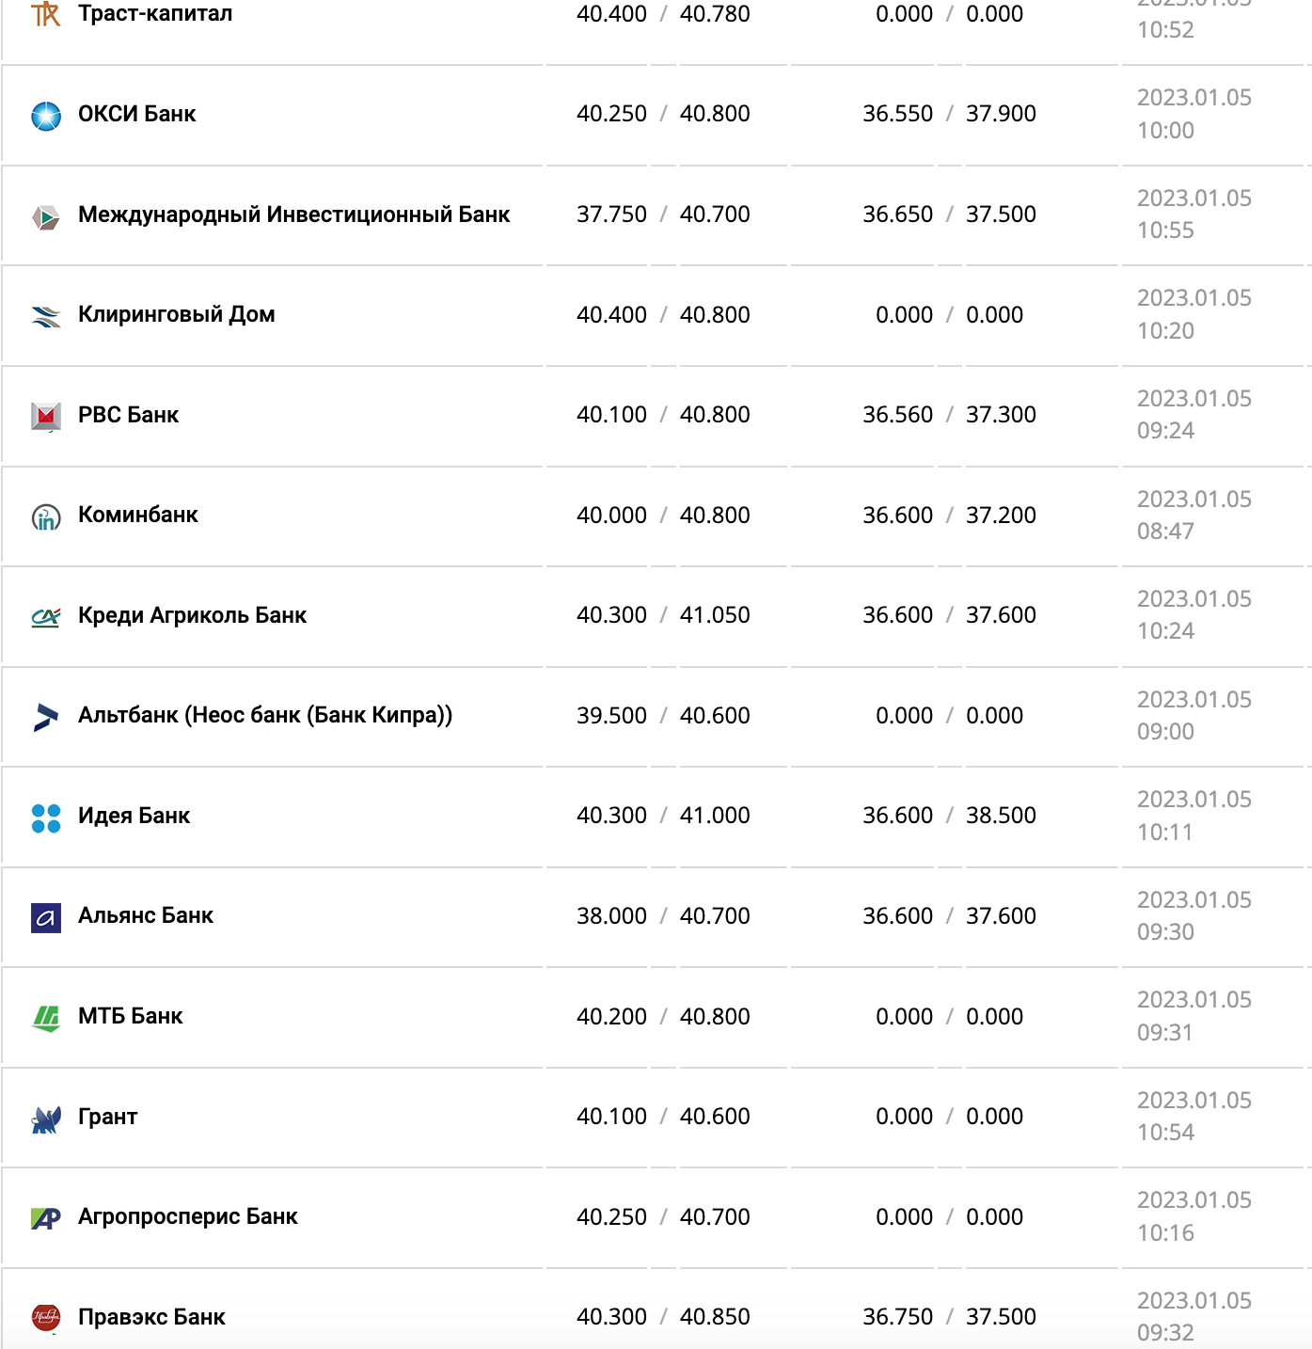1312x1349 pixels.
Task: Open the Коминбанк name link
Action: coord(138,515)
